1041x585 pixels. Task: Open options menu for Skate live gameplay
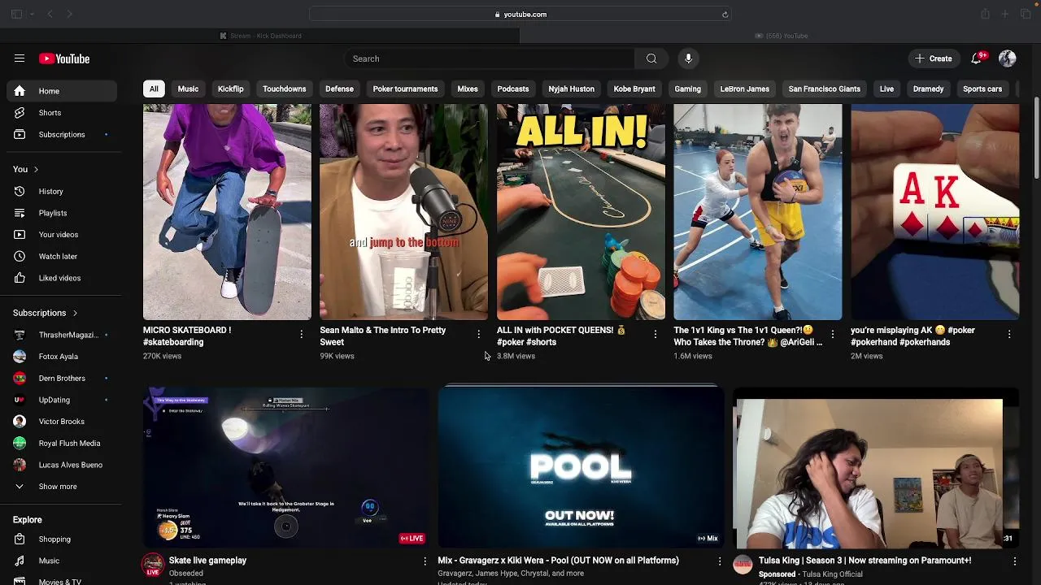424,561
